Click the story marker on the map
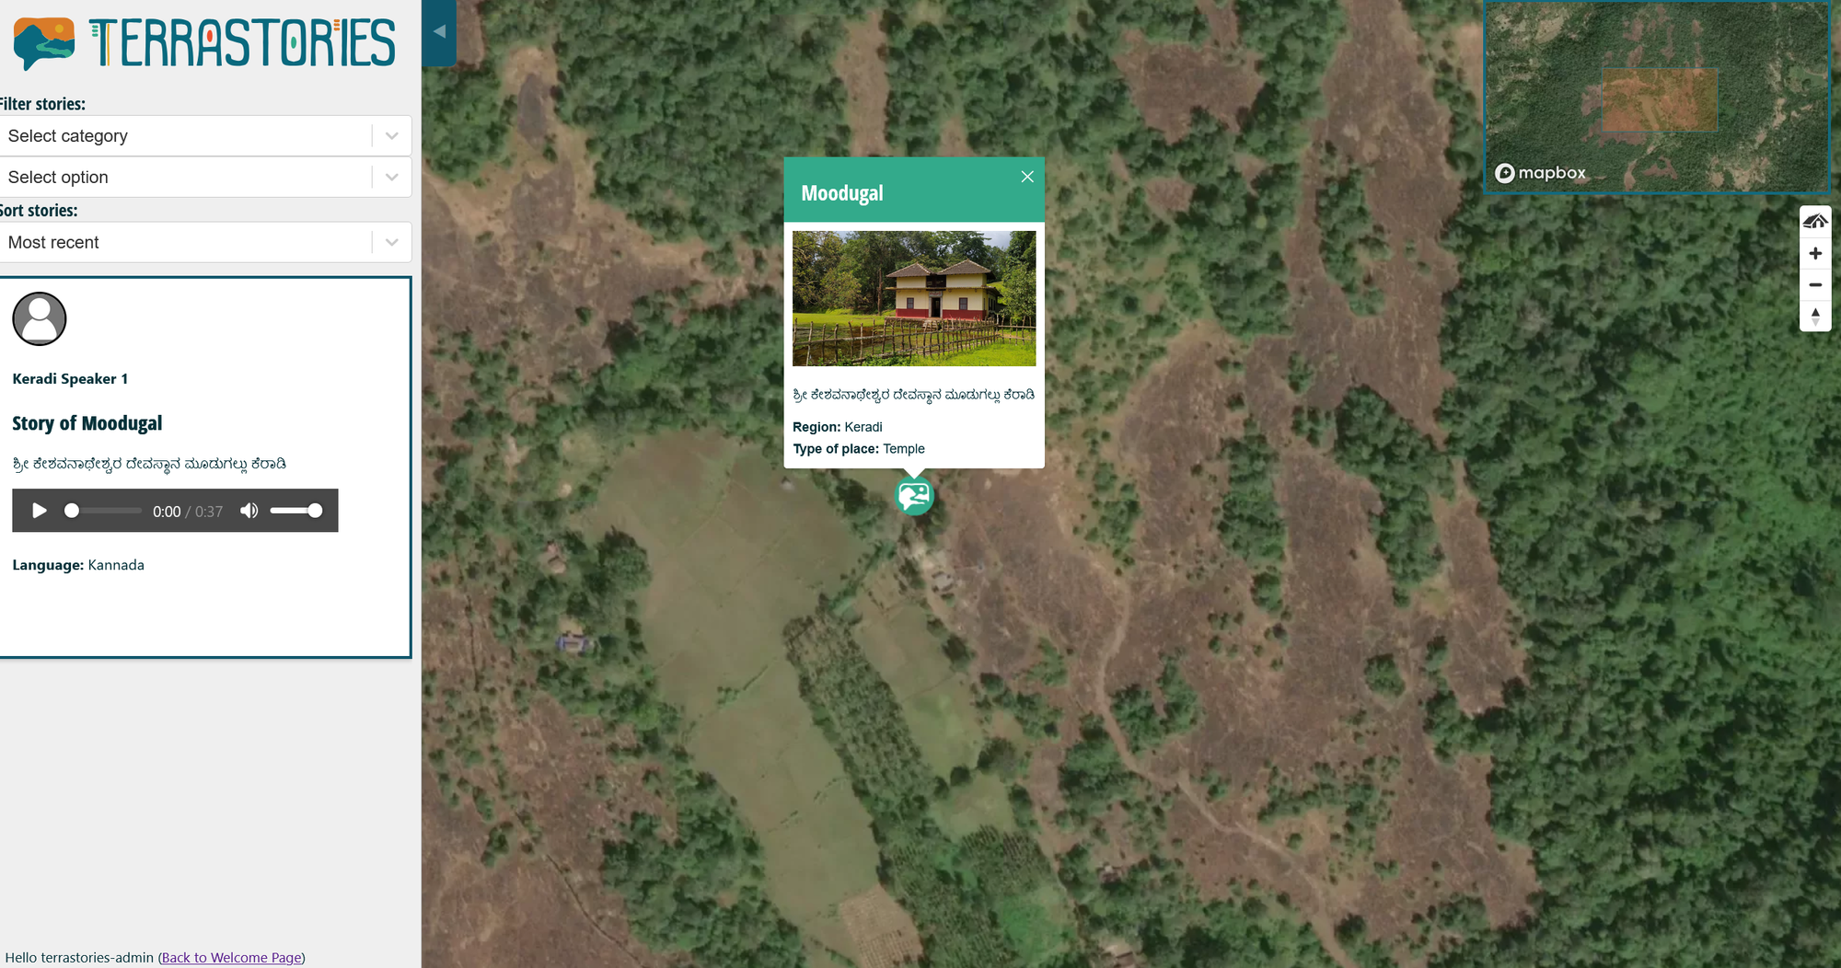The height and width of the screenshot is (968, 1841). point(914,496)
